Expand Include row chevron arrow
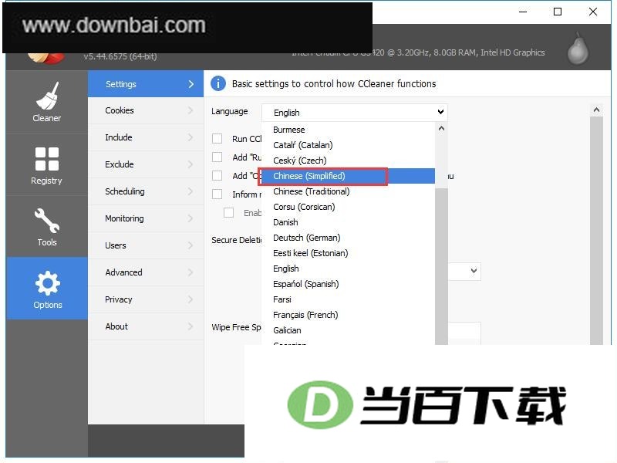The width and height of the screenshot is (617, 463). pos(190,137)
